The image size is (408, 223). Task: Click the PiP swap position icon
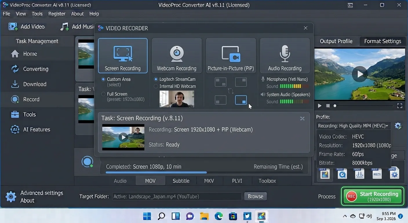pos(231,91)
